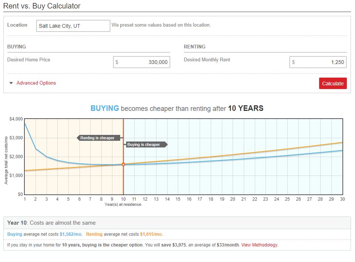This screenshot has height=262, width=355.
Task: Click the $1,615/mo renting cost value
Action: (x=151, y=234)
